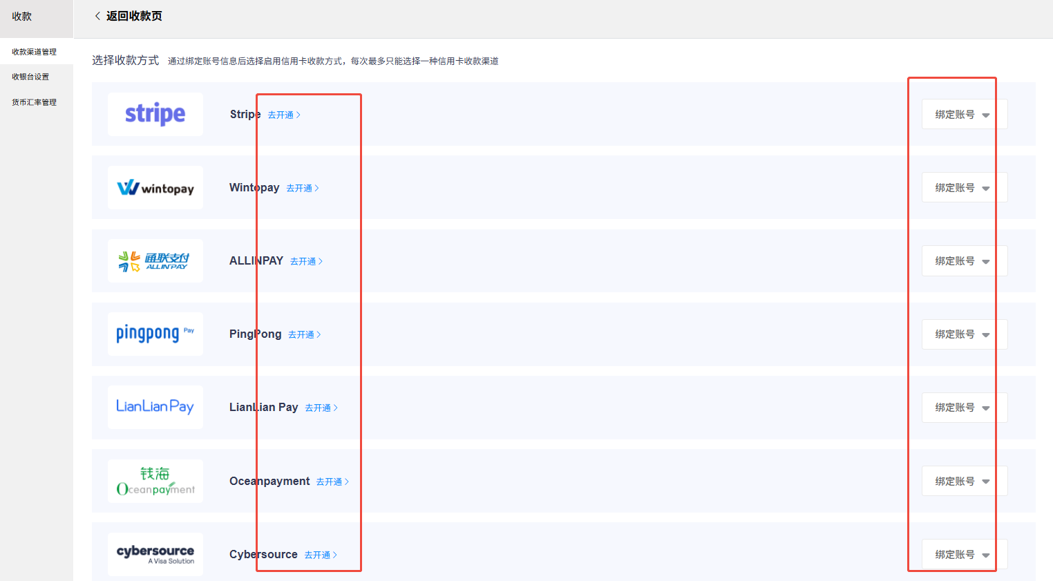Open 绑定账号 dropdown for ALLINPAY
This screenshot has height=581, width=1053.
point(964,261)
